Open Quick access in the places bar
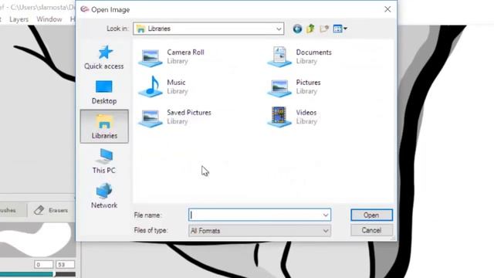Image resolution: width=494 pixels, height=278 pixels. coord(104,57)
